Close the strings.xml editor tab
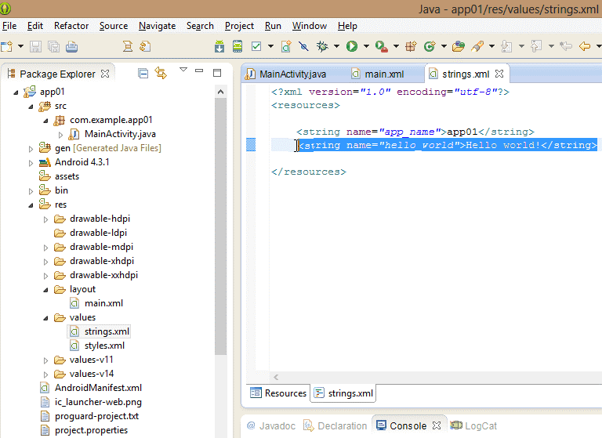The image size is (602, 438). 499,74
